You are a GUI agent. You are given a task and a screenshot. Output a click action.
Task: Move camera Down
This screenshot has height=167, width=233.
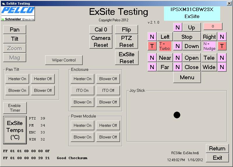tap(192, 46)
